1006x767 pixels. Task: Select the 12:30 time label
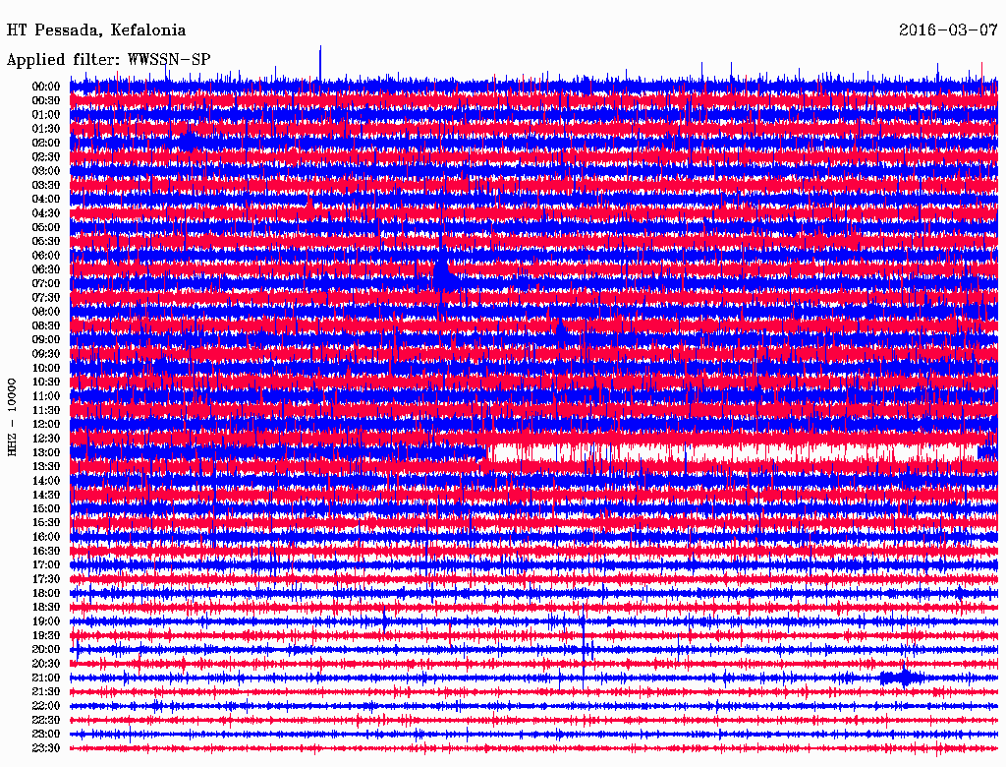pyautogui.click(x=46, y=439)
